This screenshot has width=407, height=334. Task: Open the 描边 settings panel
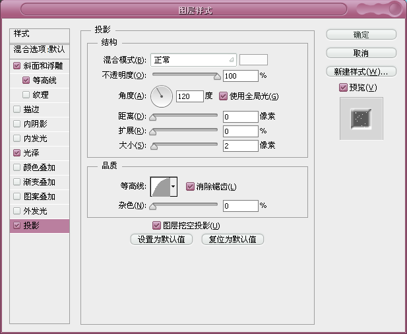pos(32,110)
